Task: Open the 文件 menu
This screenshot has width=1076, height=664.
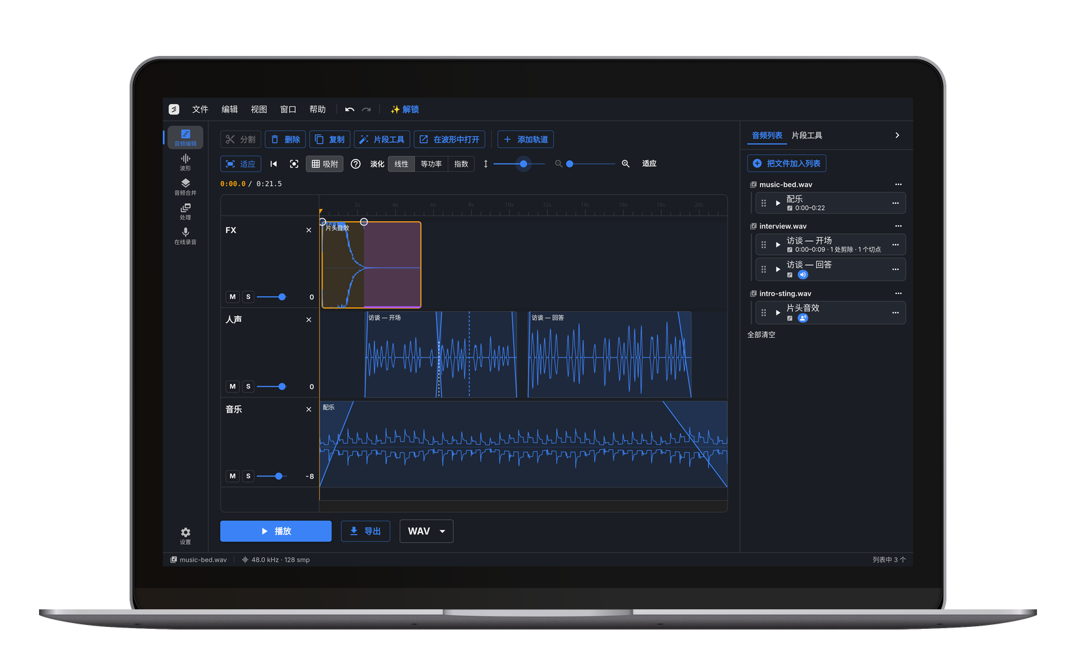Action: 200,109
